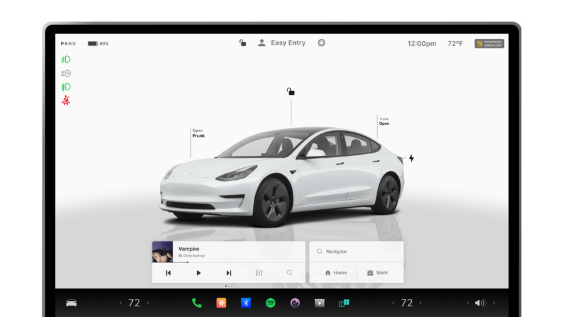This screenshot has height=317, width=564.
Task: Toggle the door lock above the car
Action: click(291, 91)
